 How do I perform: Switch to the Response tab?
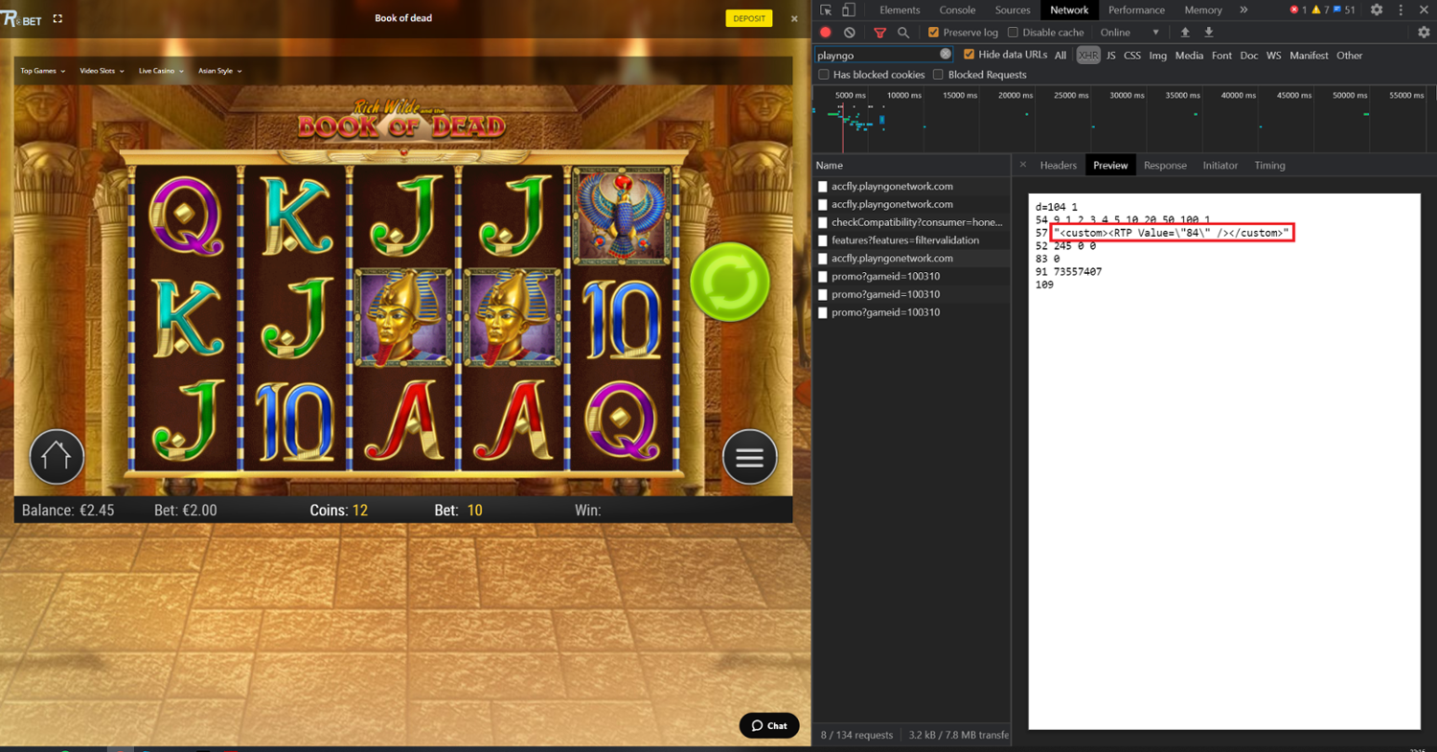click(1165, 166)
